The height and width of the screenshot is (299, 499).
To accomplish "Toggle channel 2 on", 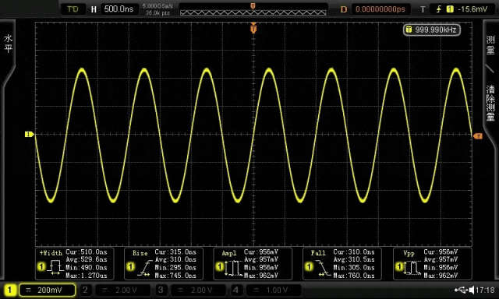I will click(x=85, y=290).
